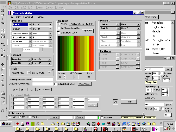Tick the third checkbox under Audition
176x132 pixels.
58,33
